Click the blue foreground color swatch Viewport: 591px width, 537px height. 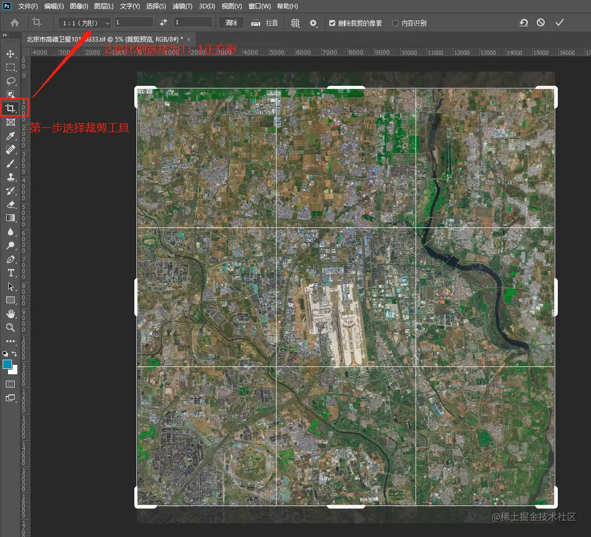(7, 364)
